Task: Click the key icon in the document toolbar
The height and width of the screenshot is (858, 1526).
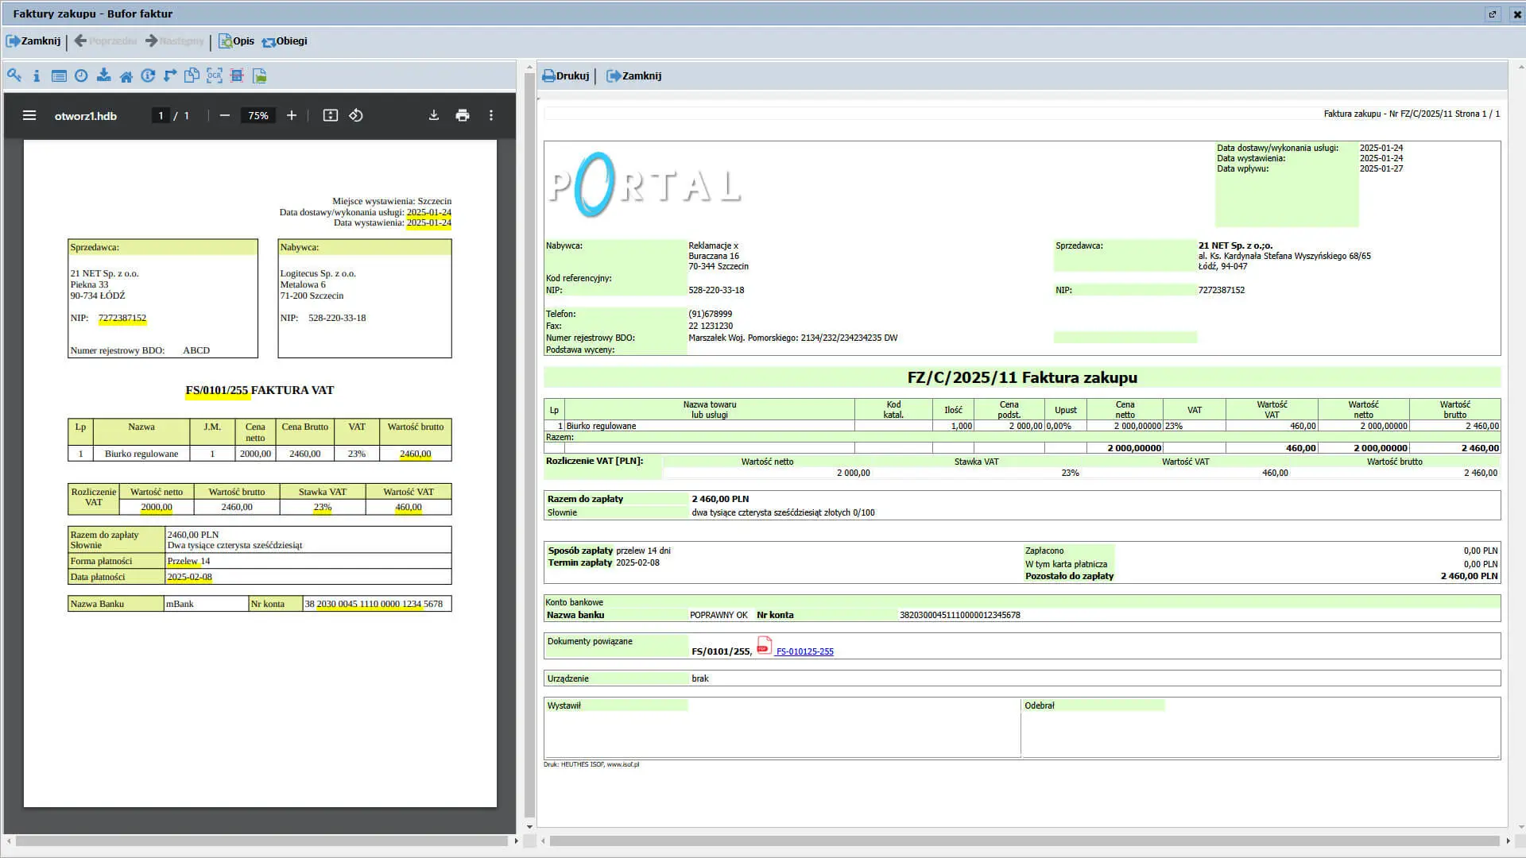Action: [x=14, y=75]
